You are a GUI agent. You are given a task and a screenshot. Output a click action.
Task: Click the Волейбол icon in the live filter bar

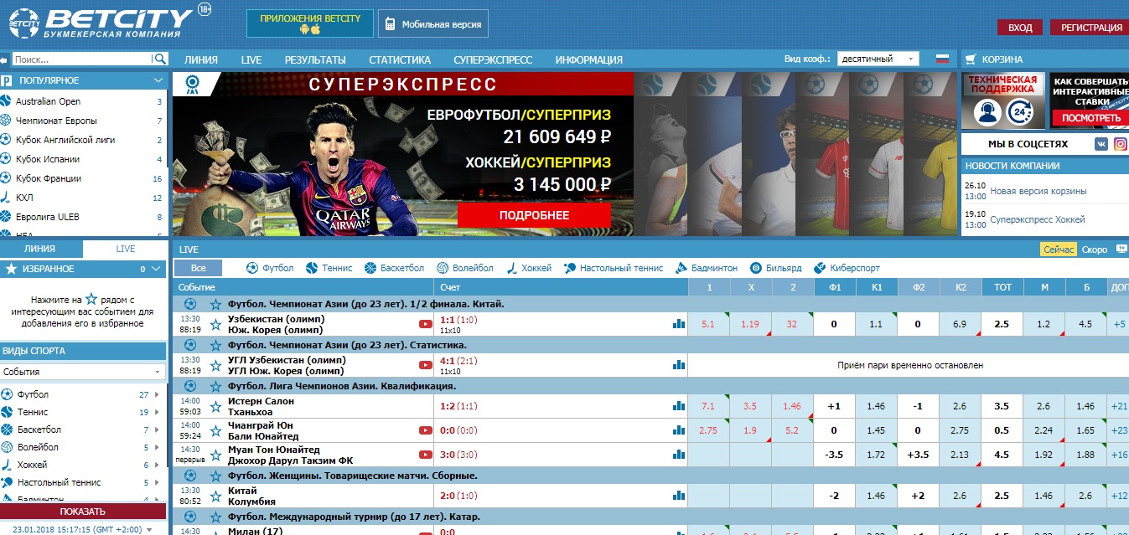pos(442,268)
